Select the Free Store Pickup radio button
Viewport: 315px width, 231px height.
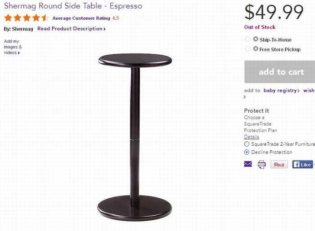click(x=247, y=49)
